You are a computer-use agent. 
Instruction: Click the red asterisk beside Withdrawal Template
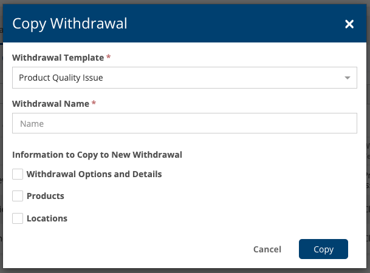109,57
